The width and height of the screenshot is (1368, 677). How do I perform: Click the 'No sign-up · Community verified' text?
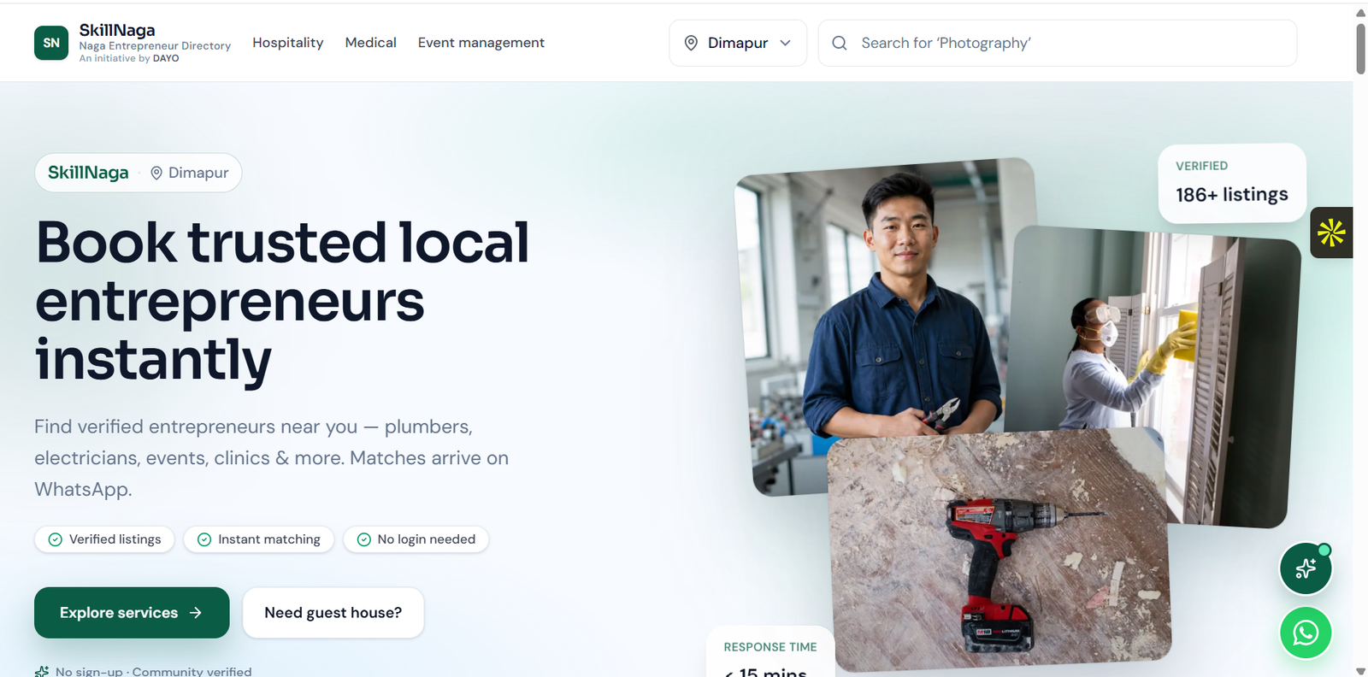click(x=154, y=672)
